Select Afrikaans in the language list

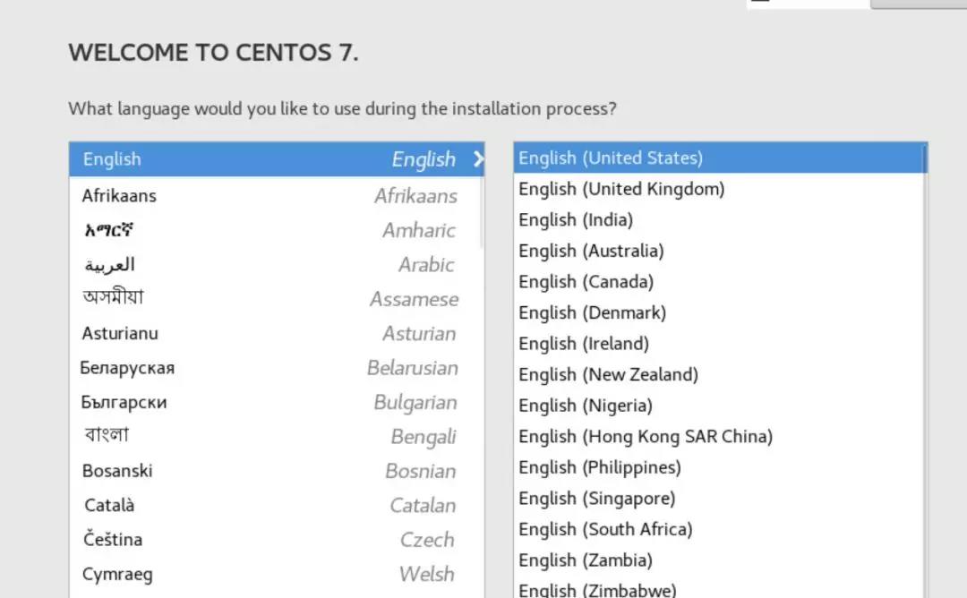tap(119, 195)
